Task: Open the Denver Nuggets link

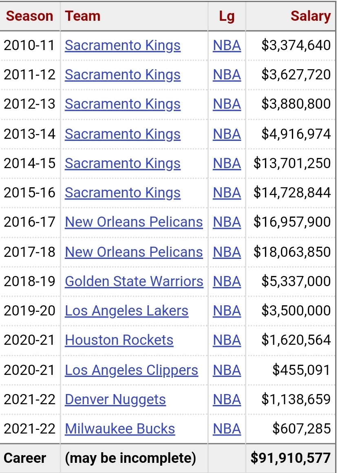Action: tap(115, 399)
